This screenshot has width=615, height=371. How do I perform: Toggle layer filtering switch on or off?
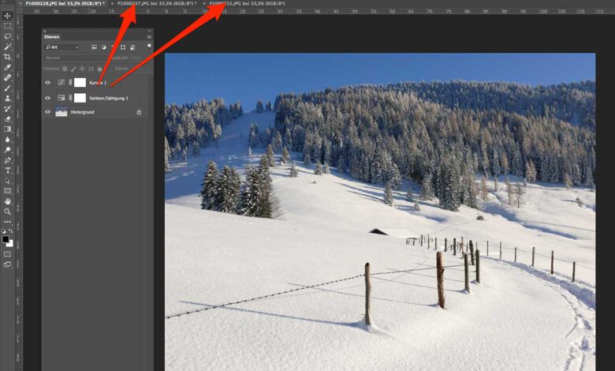coord(149,46)
